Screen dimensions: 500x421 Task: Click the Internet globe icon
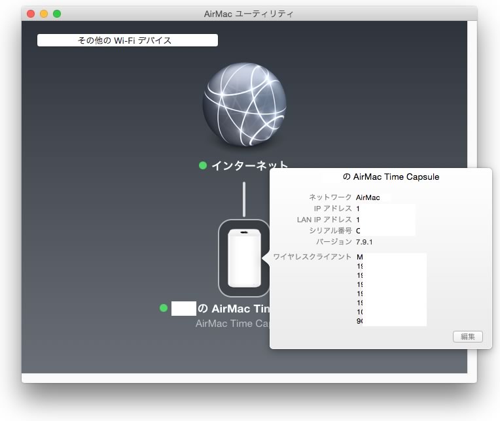(x=244, y=105)
